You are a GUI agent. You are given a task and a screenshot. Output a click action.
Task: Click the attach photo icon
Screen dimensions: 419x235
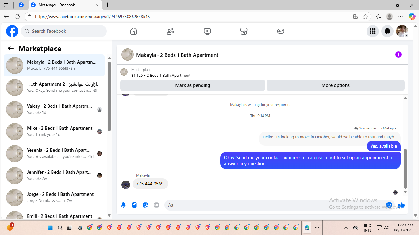134,205
